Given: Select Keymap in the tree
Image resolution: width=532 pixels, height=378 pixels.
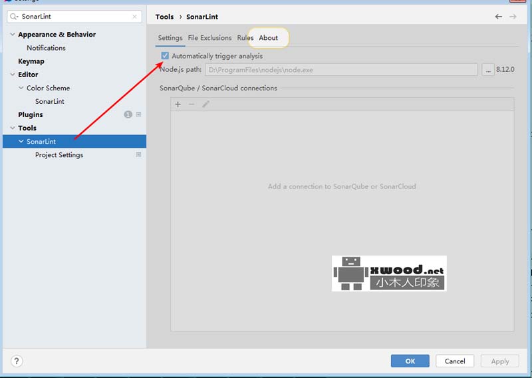Looking at the screenshot, I should pos(31,61).
